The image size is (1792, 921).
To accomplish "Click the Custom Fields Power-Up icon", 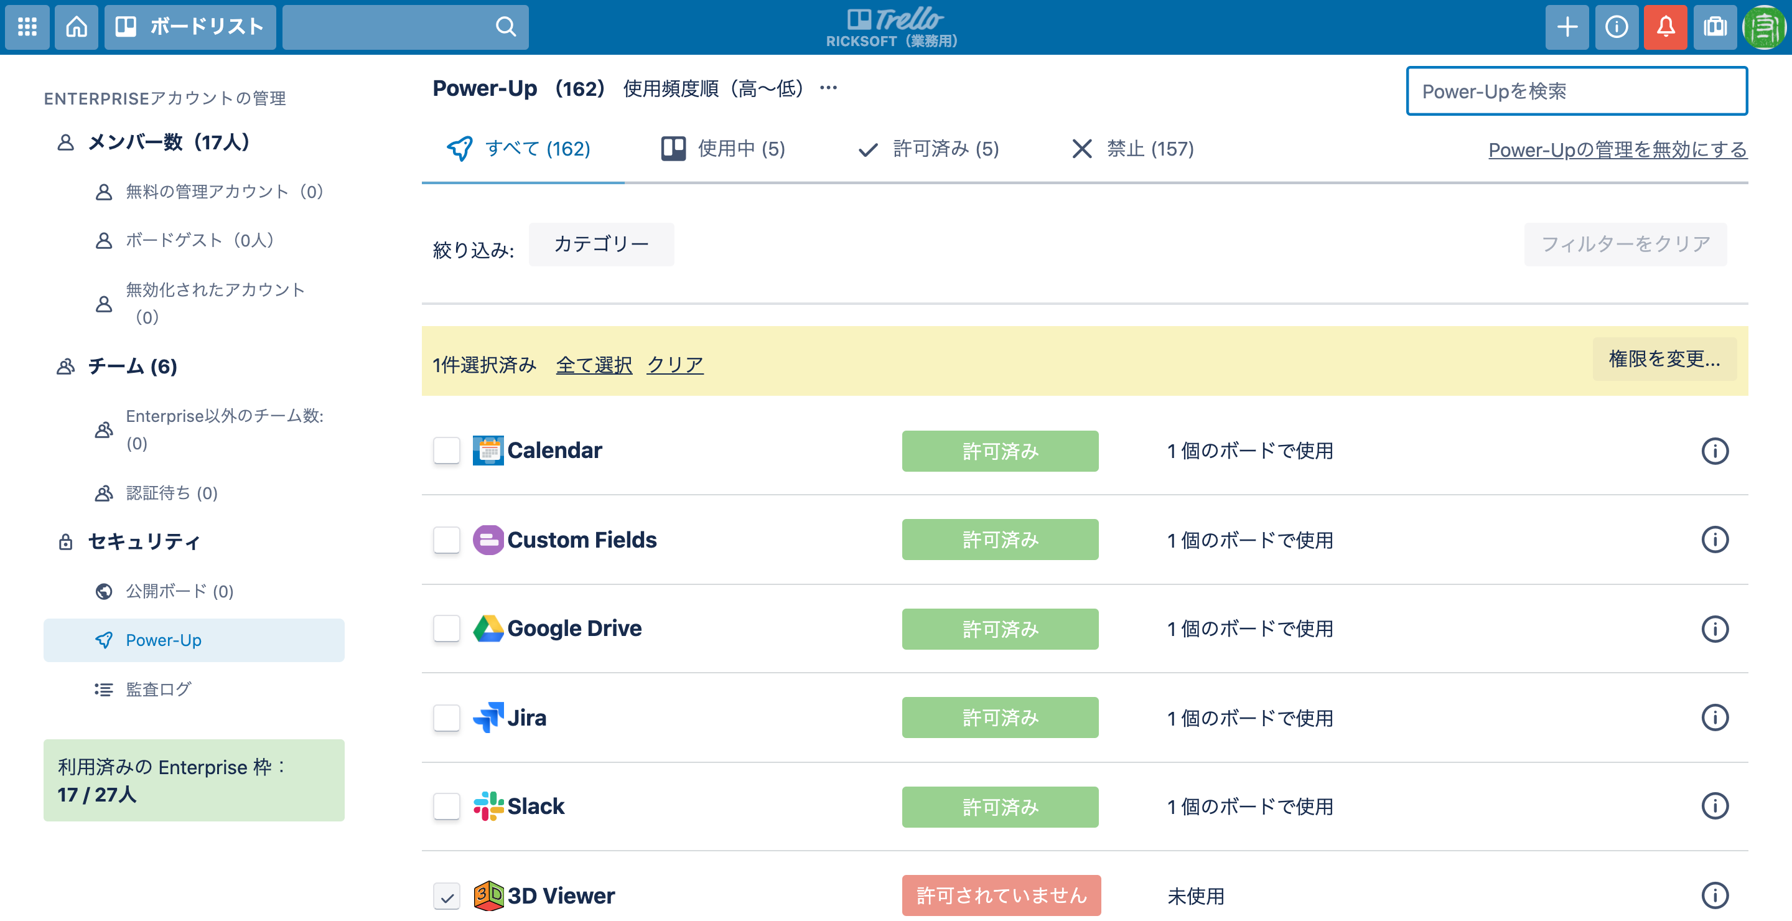I will 488,540.
